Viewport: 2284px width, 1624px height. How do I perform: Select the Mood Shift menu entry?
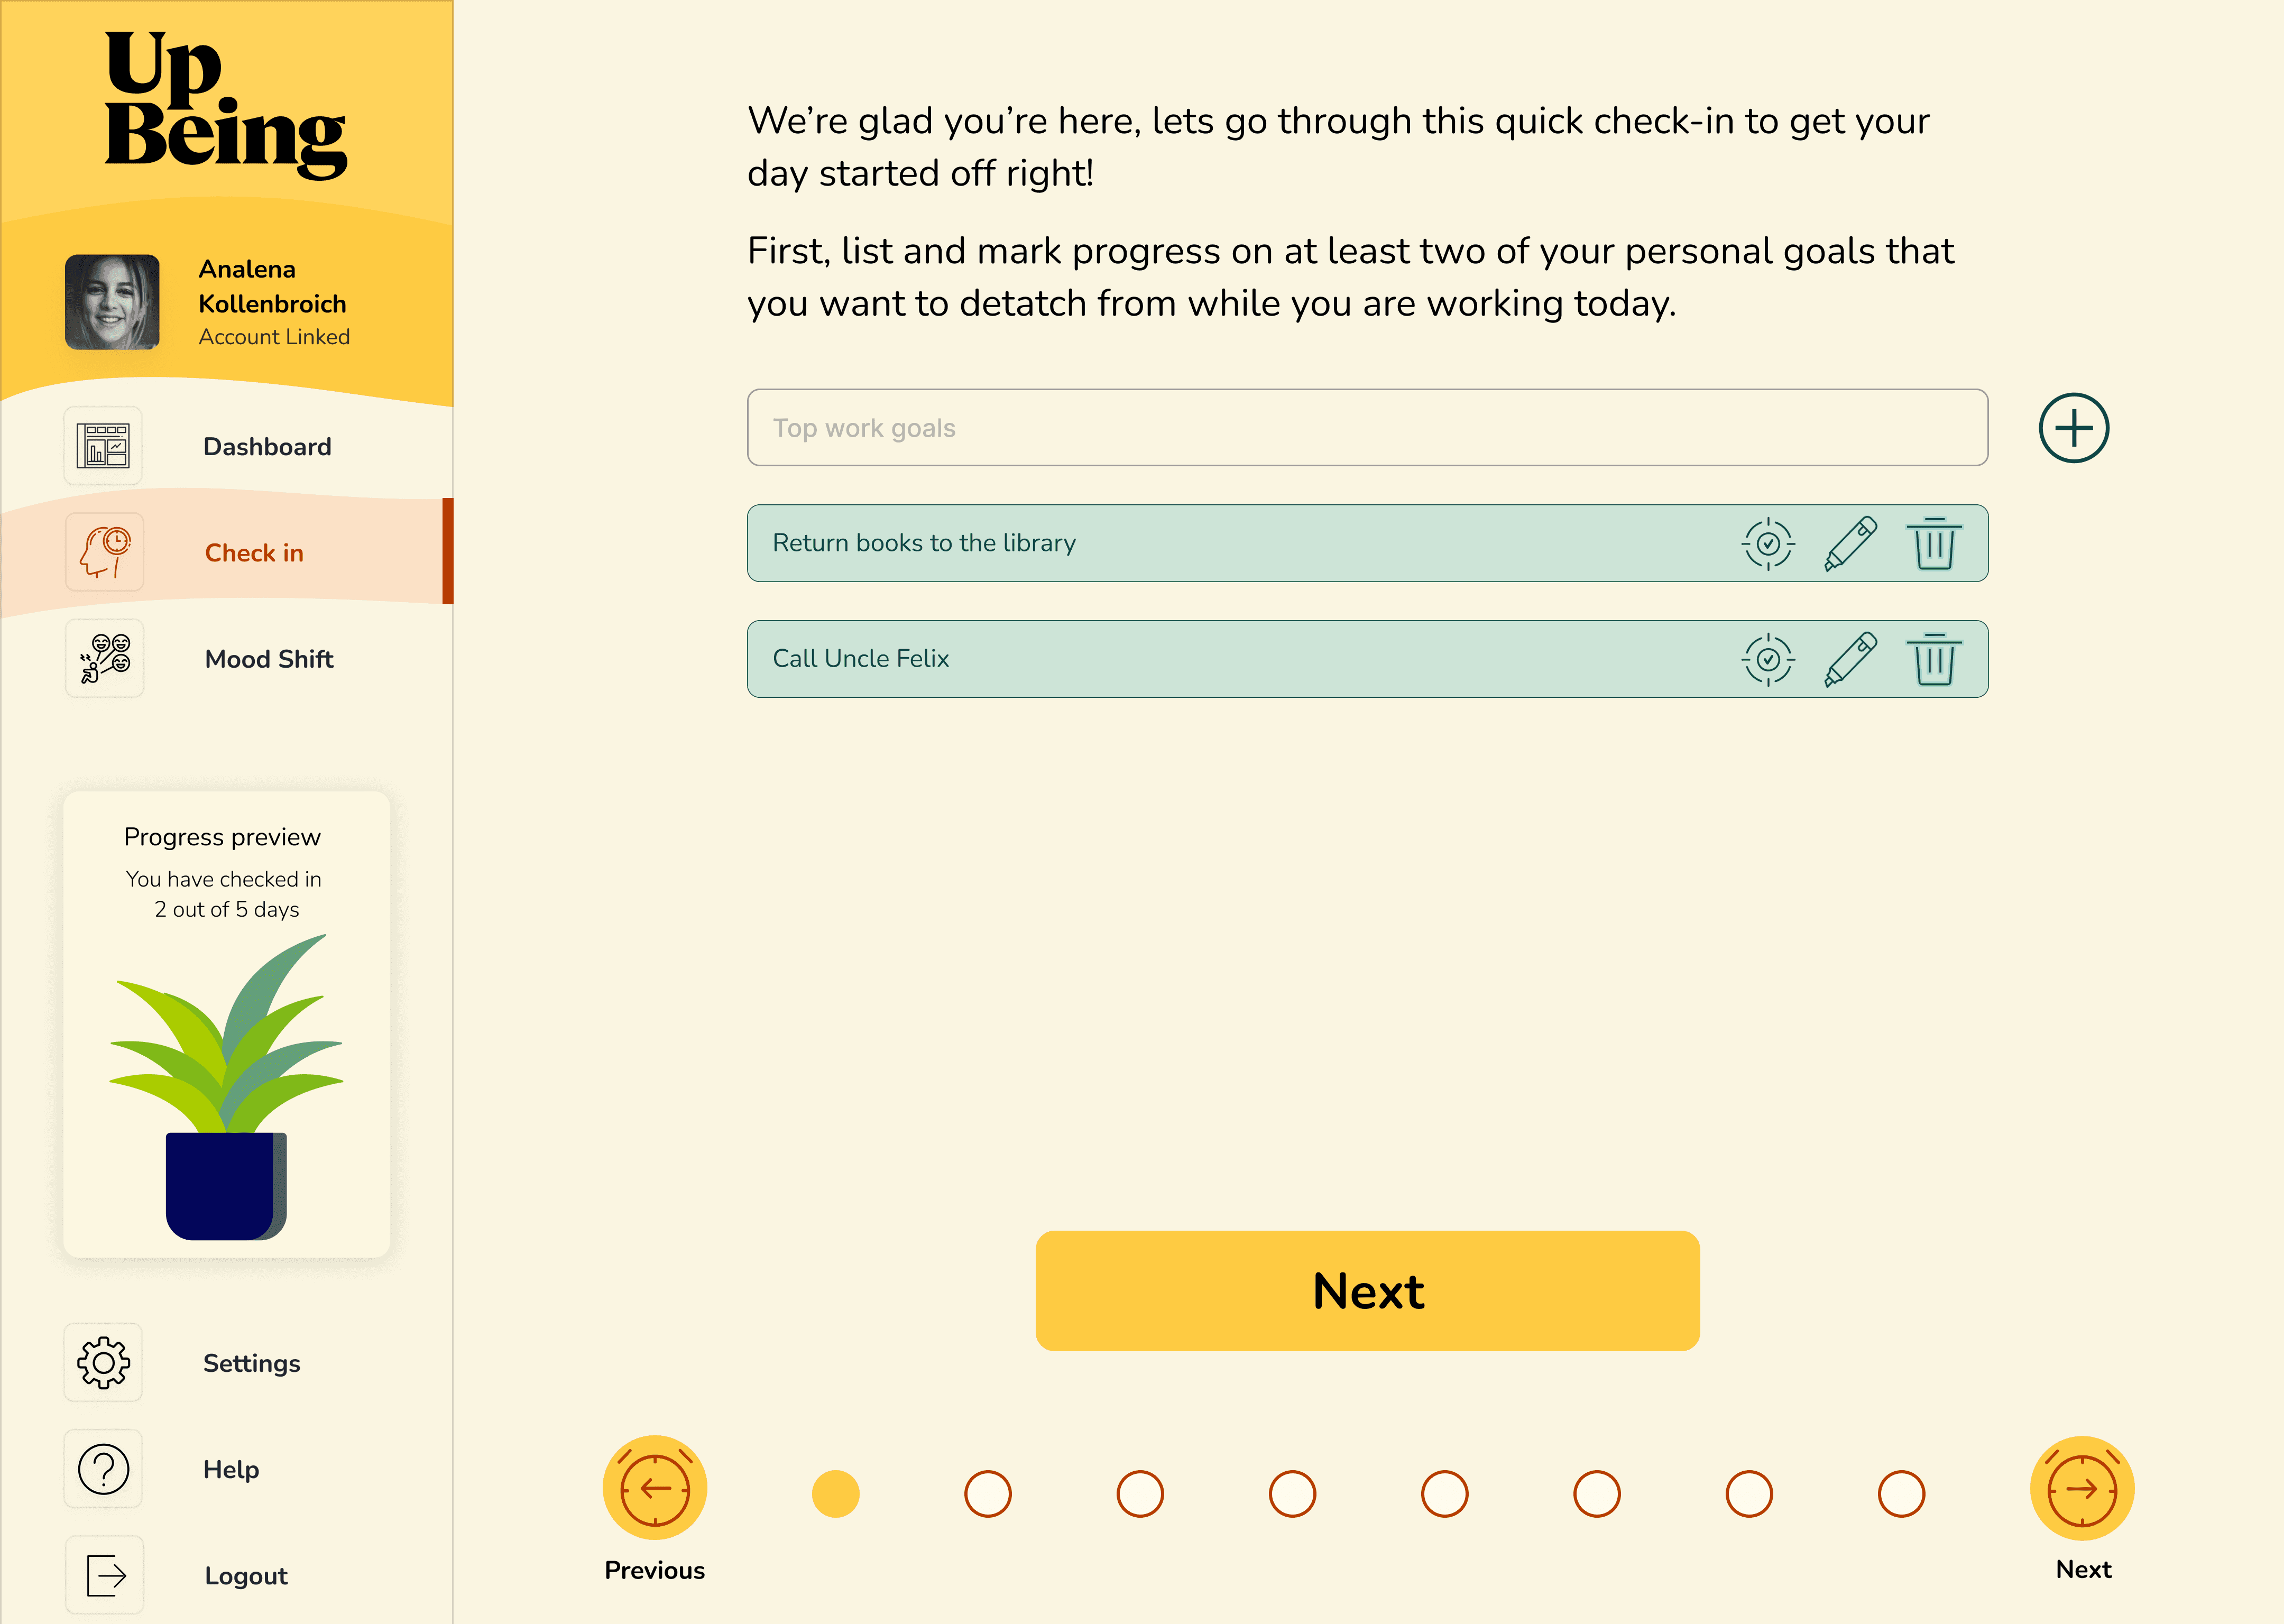tap(269, 659)
